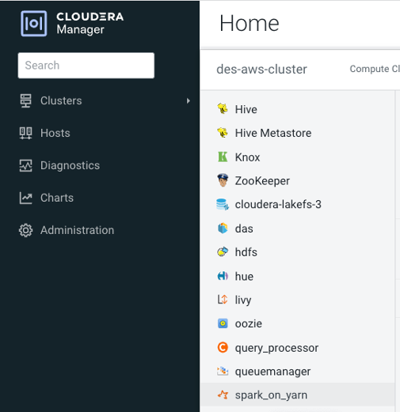
Task: Open the Hive service link
Action: click(246, 109)
